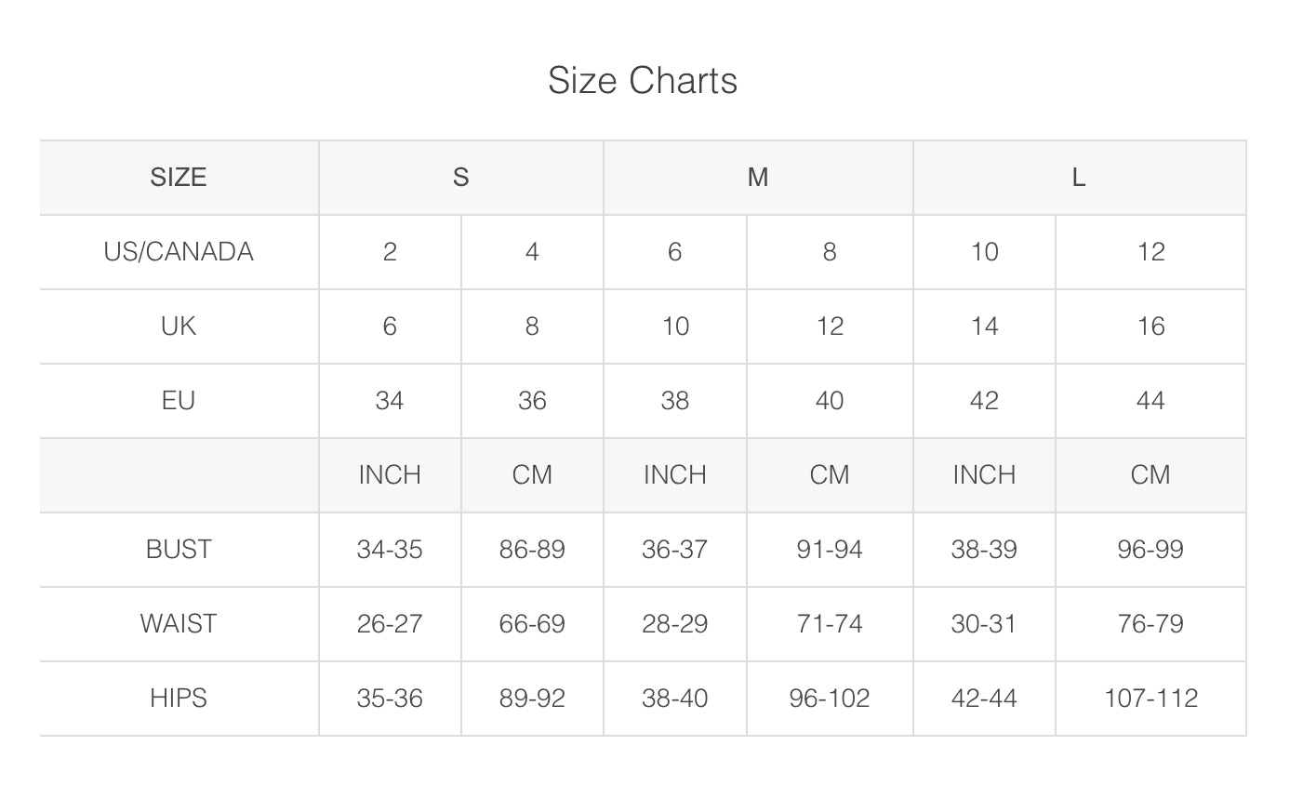The height and width of the screenshot is (812, 1303).
Task: Click the 96-102 hips measurement cell
Action: tap(829, 698)
